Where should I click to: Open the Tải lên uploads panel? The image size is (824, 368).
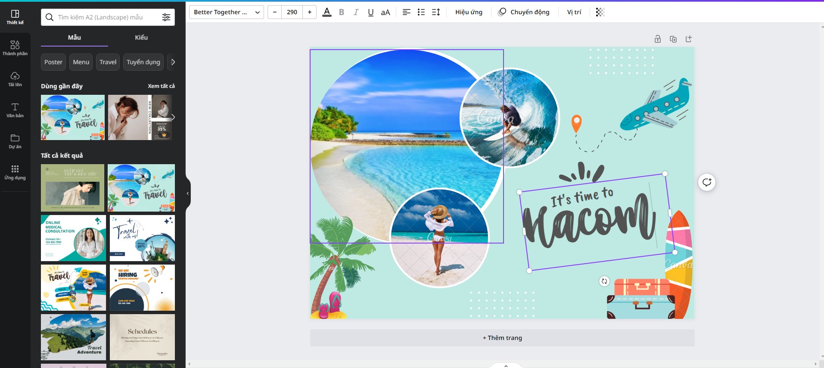15,79
